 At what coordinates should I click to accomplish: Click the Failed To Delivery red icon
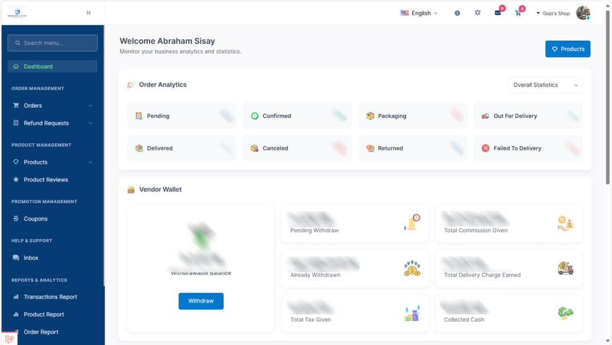[x=485, y=148]
